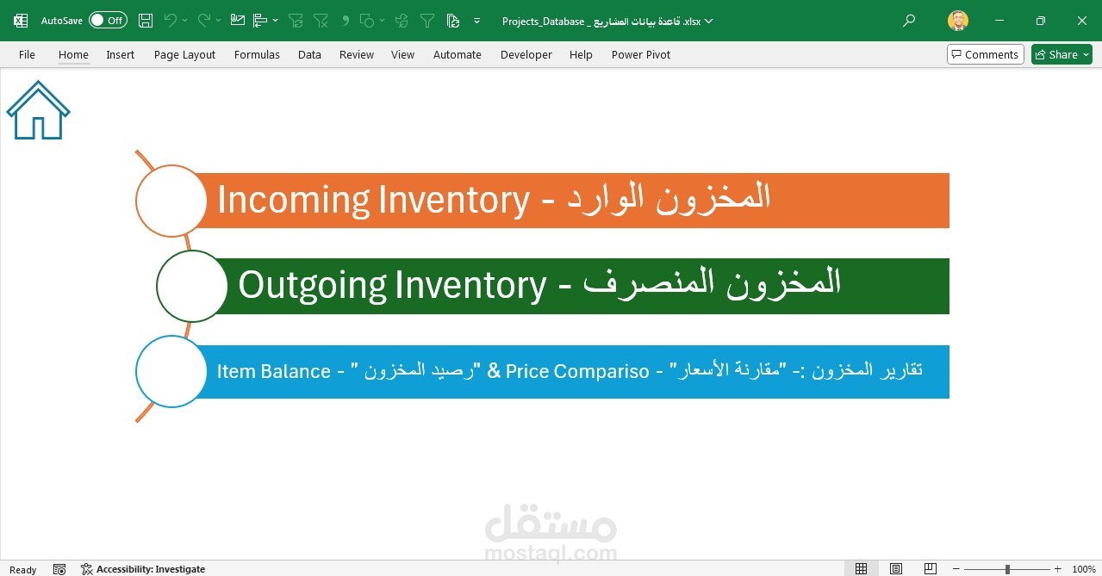Click the orange-outlined circle beside Incoming Inventory
This screenshot has height=576, width=1102.
pyautogui.click(x=171, y=201)
